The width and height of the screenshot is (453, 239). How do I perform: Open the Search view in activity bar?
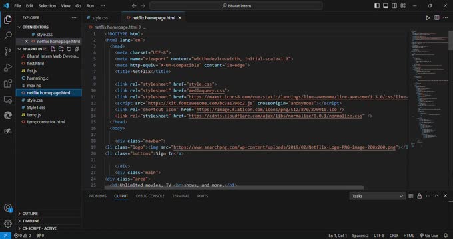pyautogui.click(x=8, y=35)
